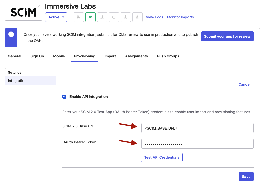Open the Assignments tab
Viewport: 269px width, 186px height.
click(137, 56)
